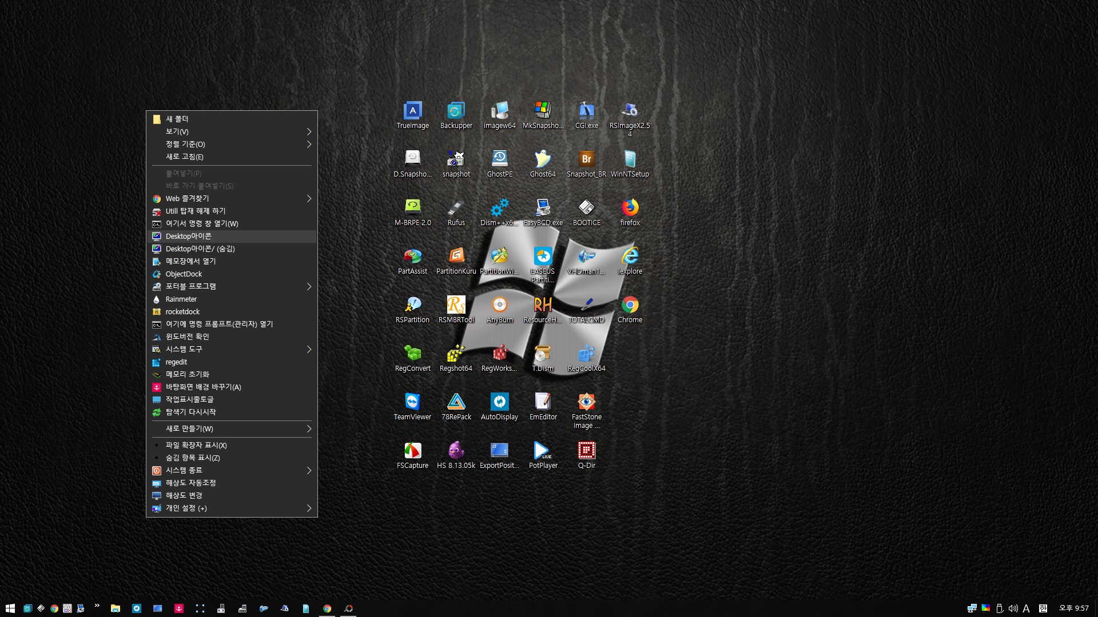Select the FastStone Image desktop icon

586,410
